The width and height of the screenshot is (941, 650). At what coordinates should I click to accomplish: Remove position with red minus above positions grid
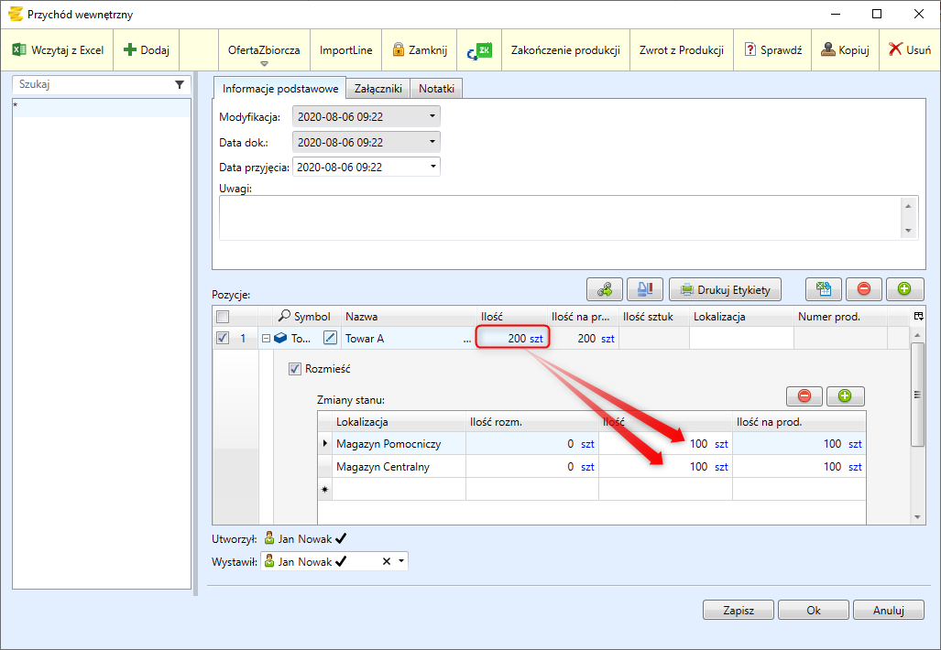(864, 290)
